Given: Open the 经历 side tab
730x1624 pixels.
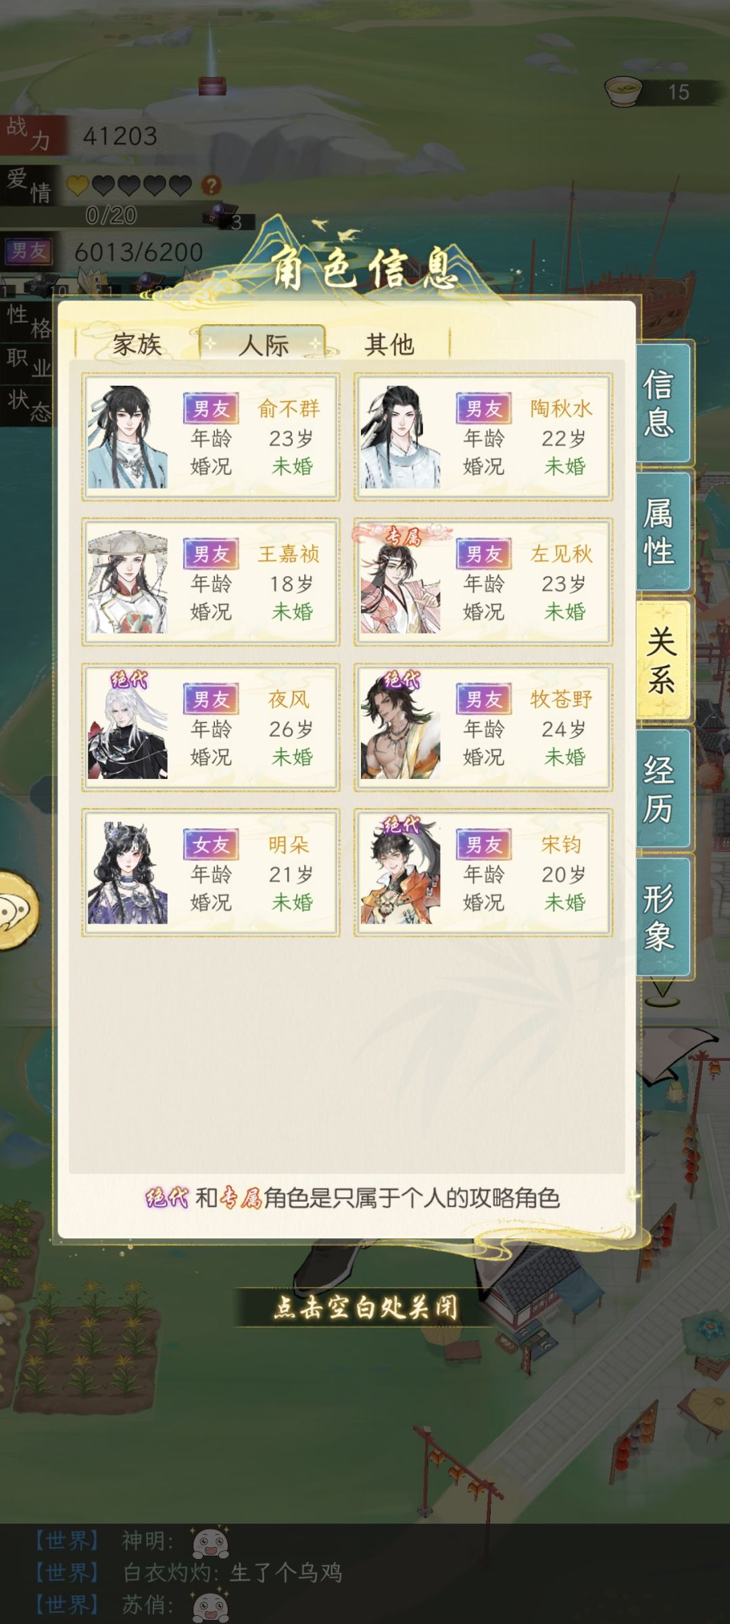Looking at the screenshot, I should (x=662, y=789).
